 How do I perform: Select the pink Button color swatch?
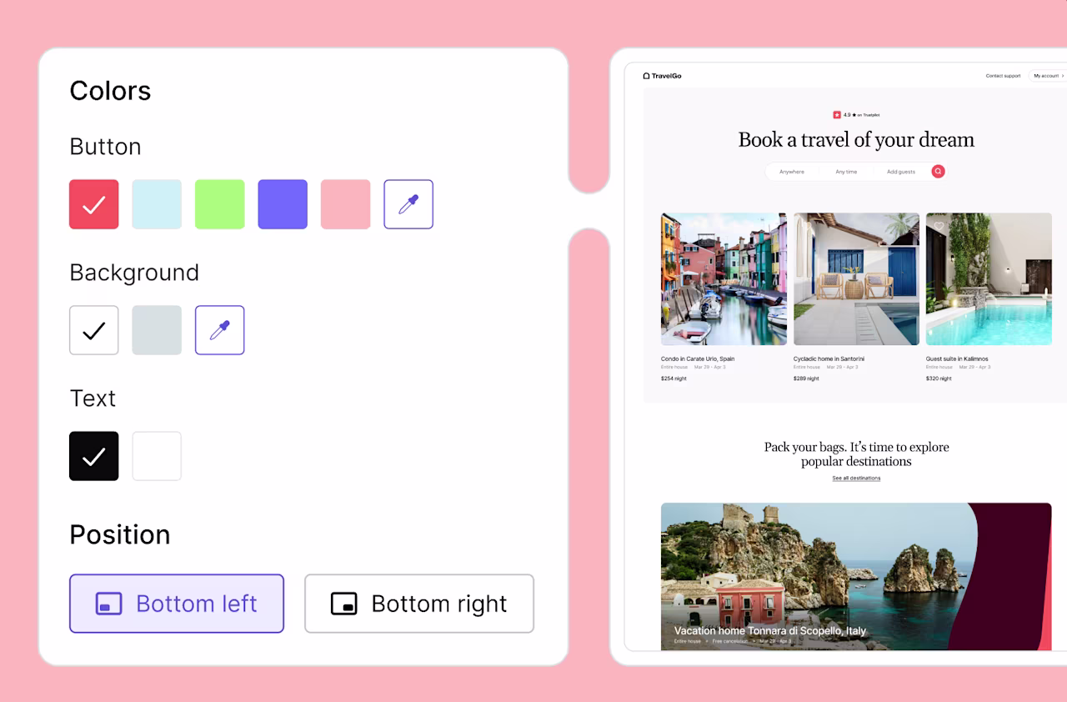click(346, 204)
